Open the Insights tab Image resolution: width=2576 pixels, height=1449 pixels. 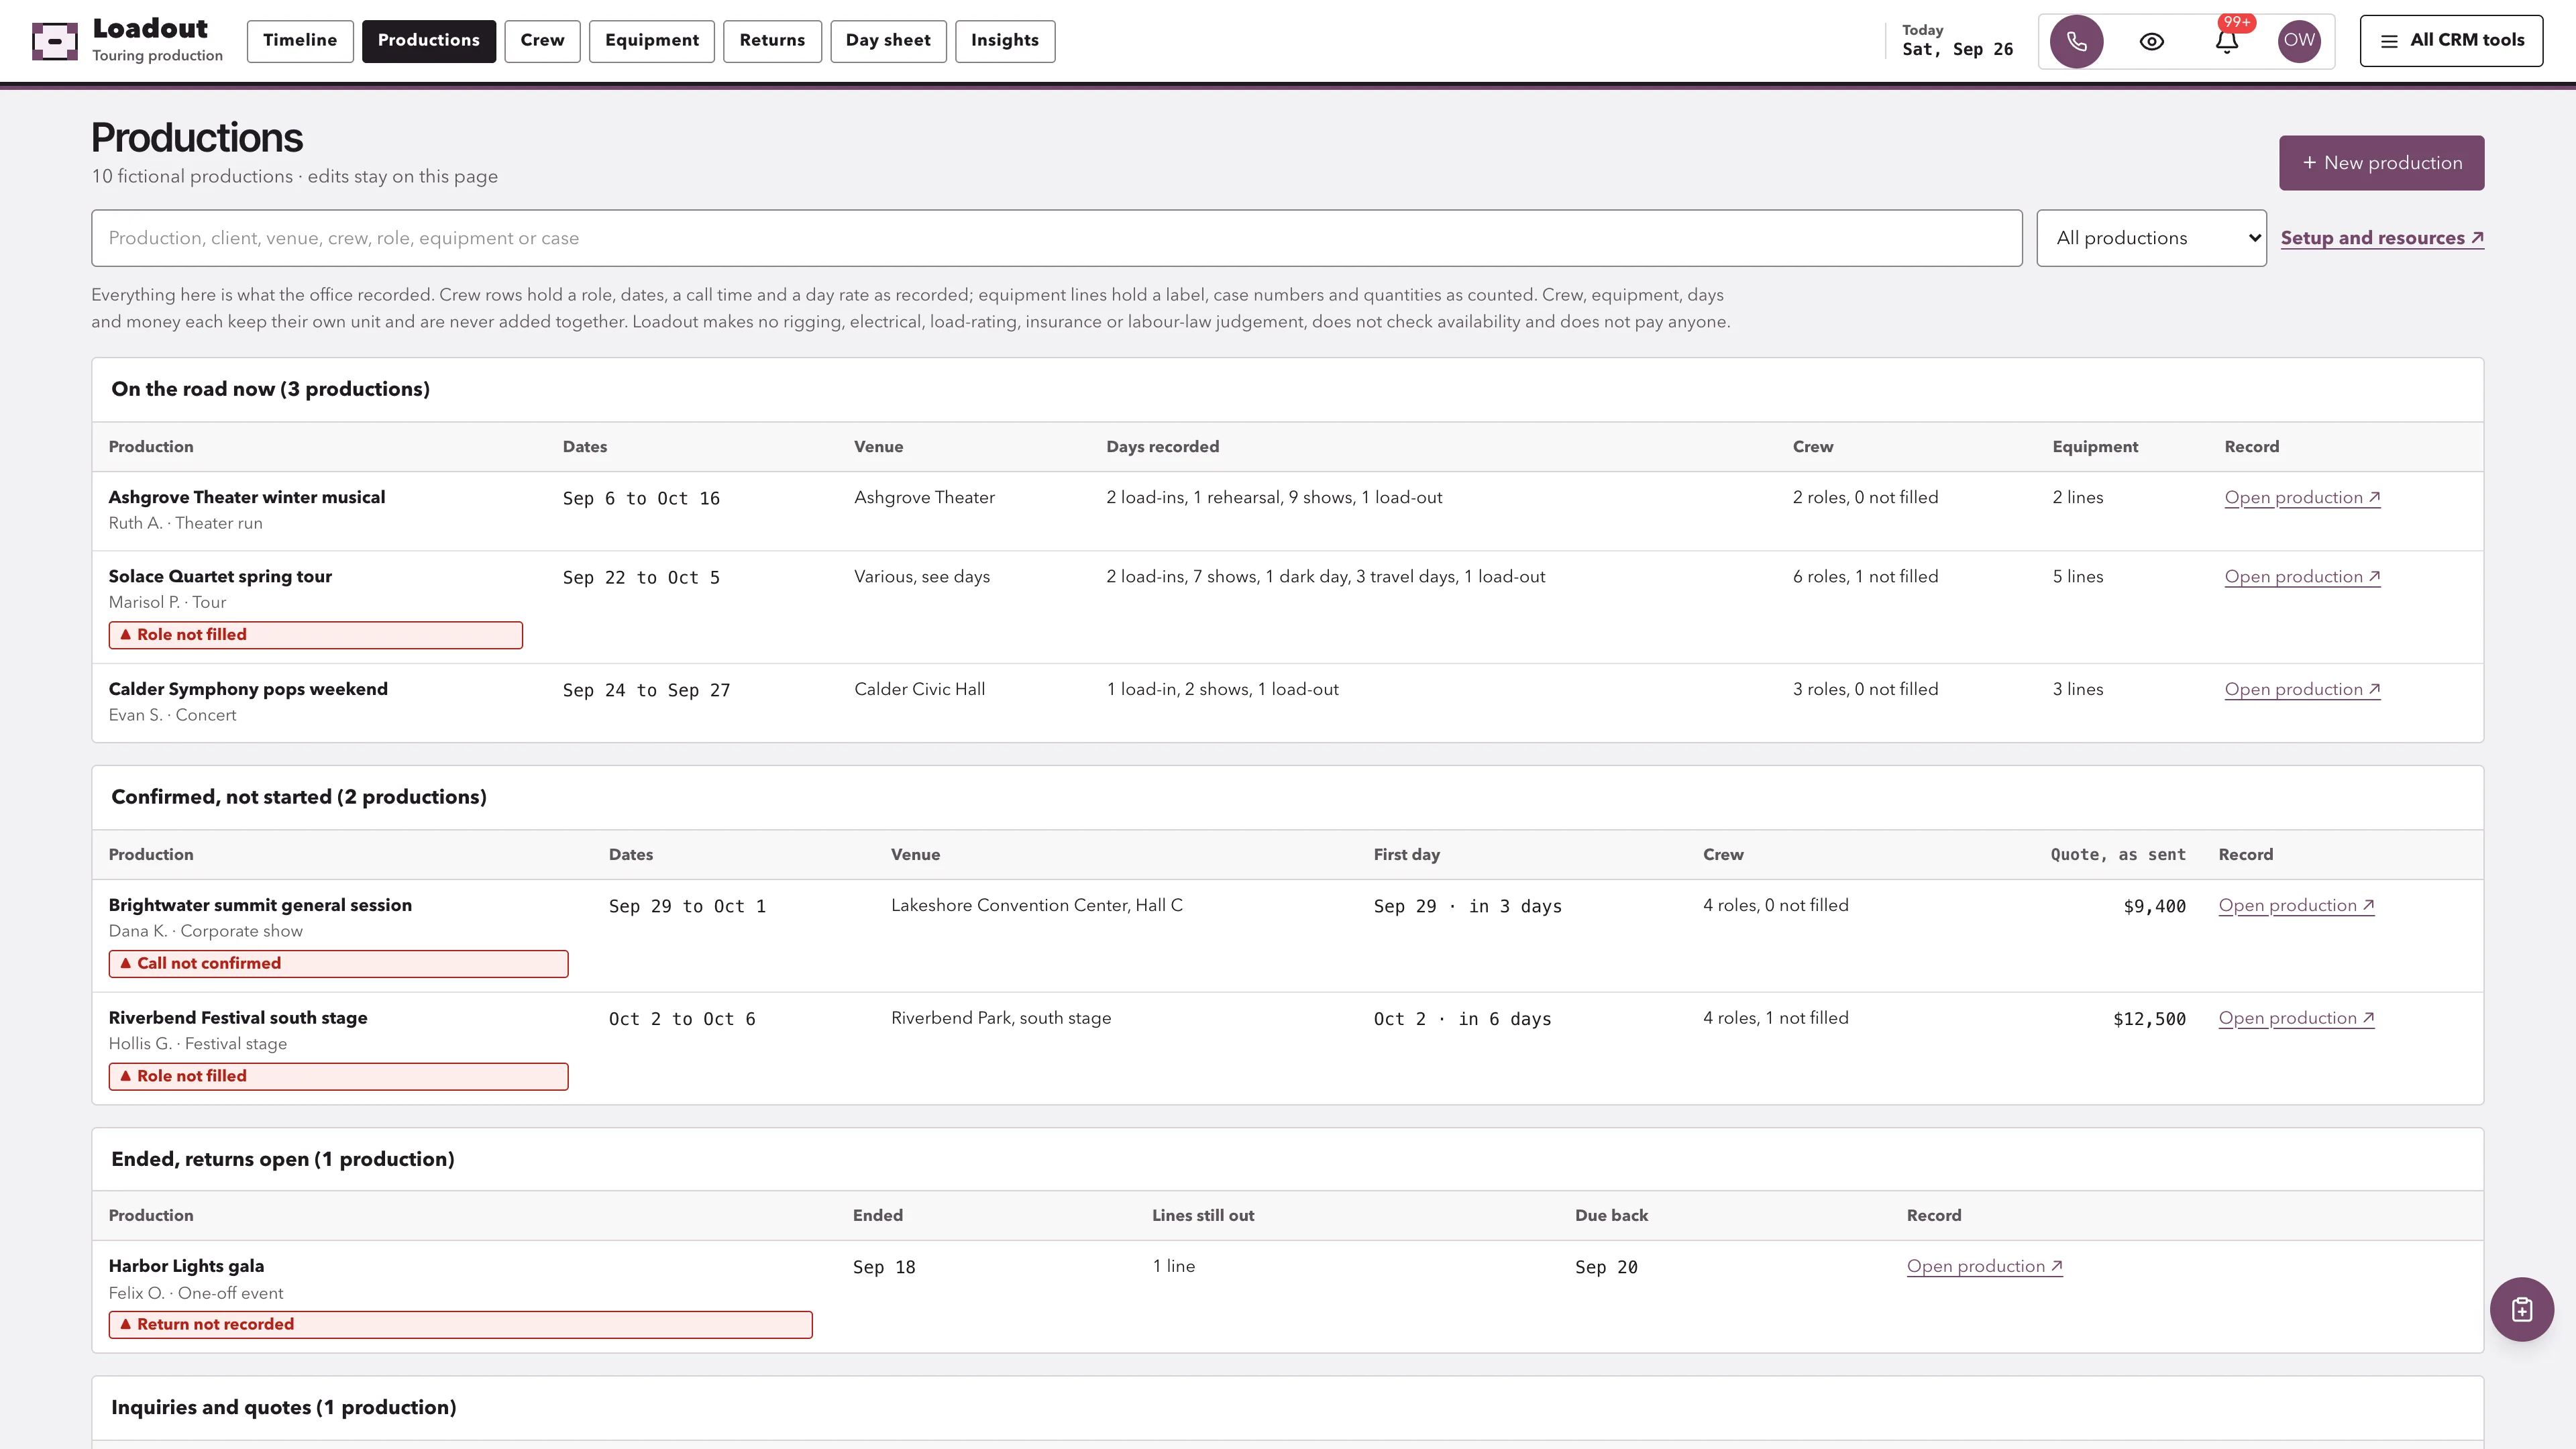[1004, 41]
